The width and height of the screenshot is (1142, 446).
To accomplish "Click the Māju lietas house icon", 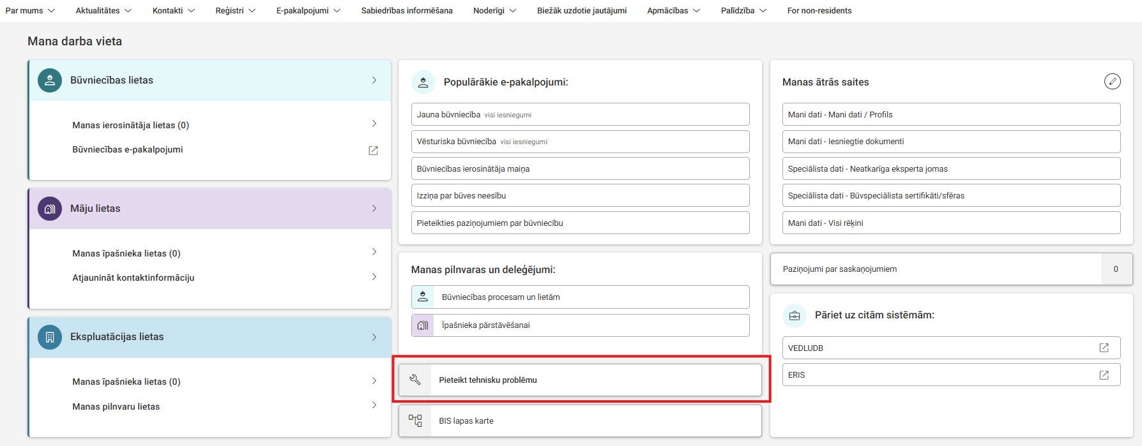I will point(50,209).
